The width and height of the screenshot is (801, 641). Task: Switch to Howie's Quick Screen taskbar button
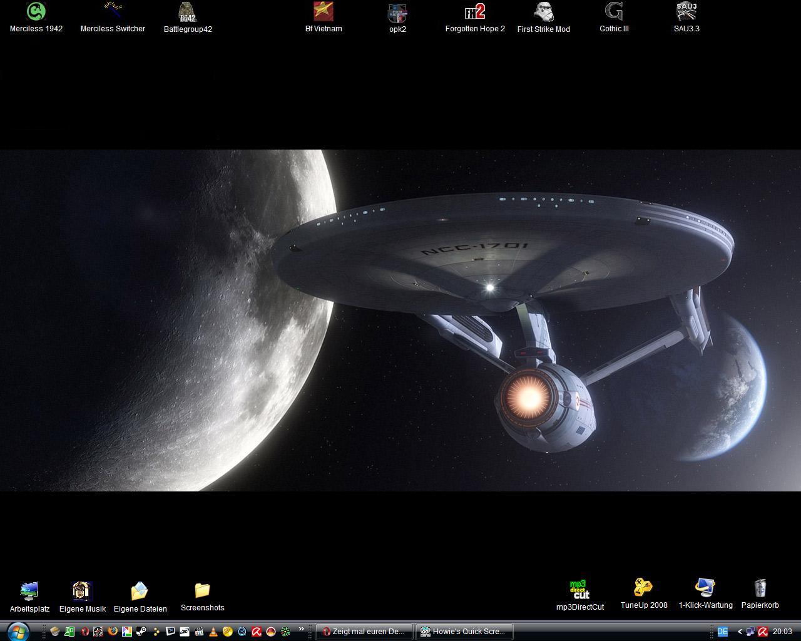coord(464,632)
